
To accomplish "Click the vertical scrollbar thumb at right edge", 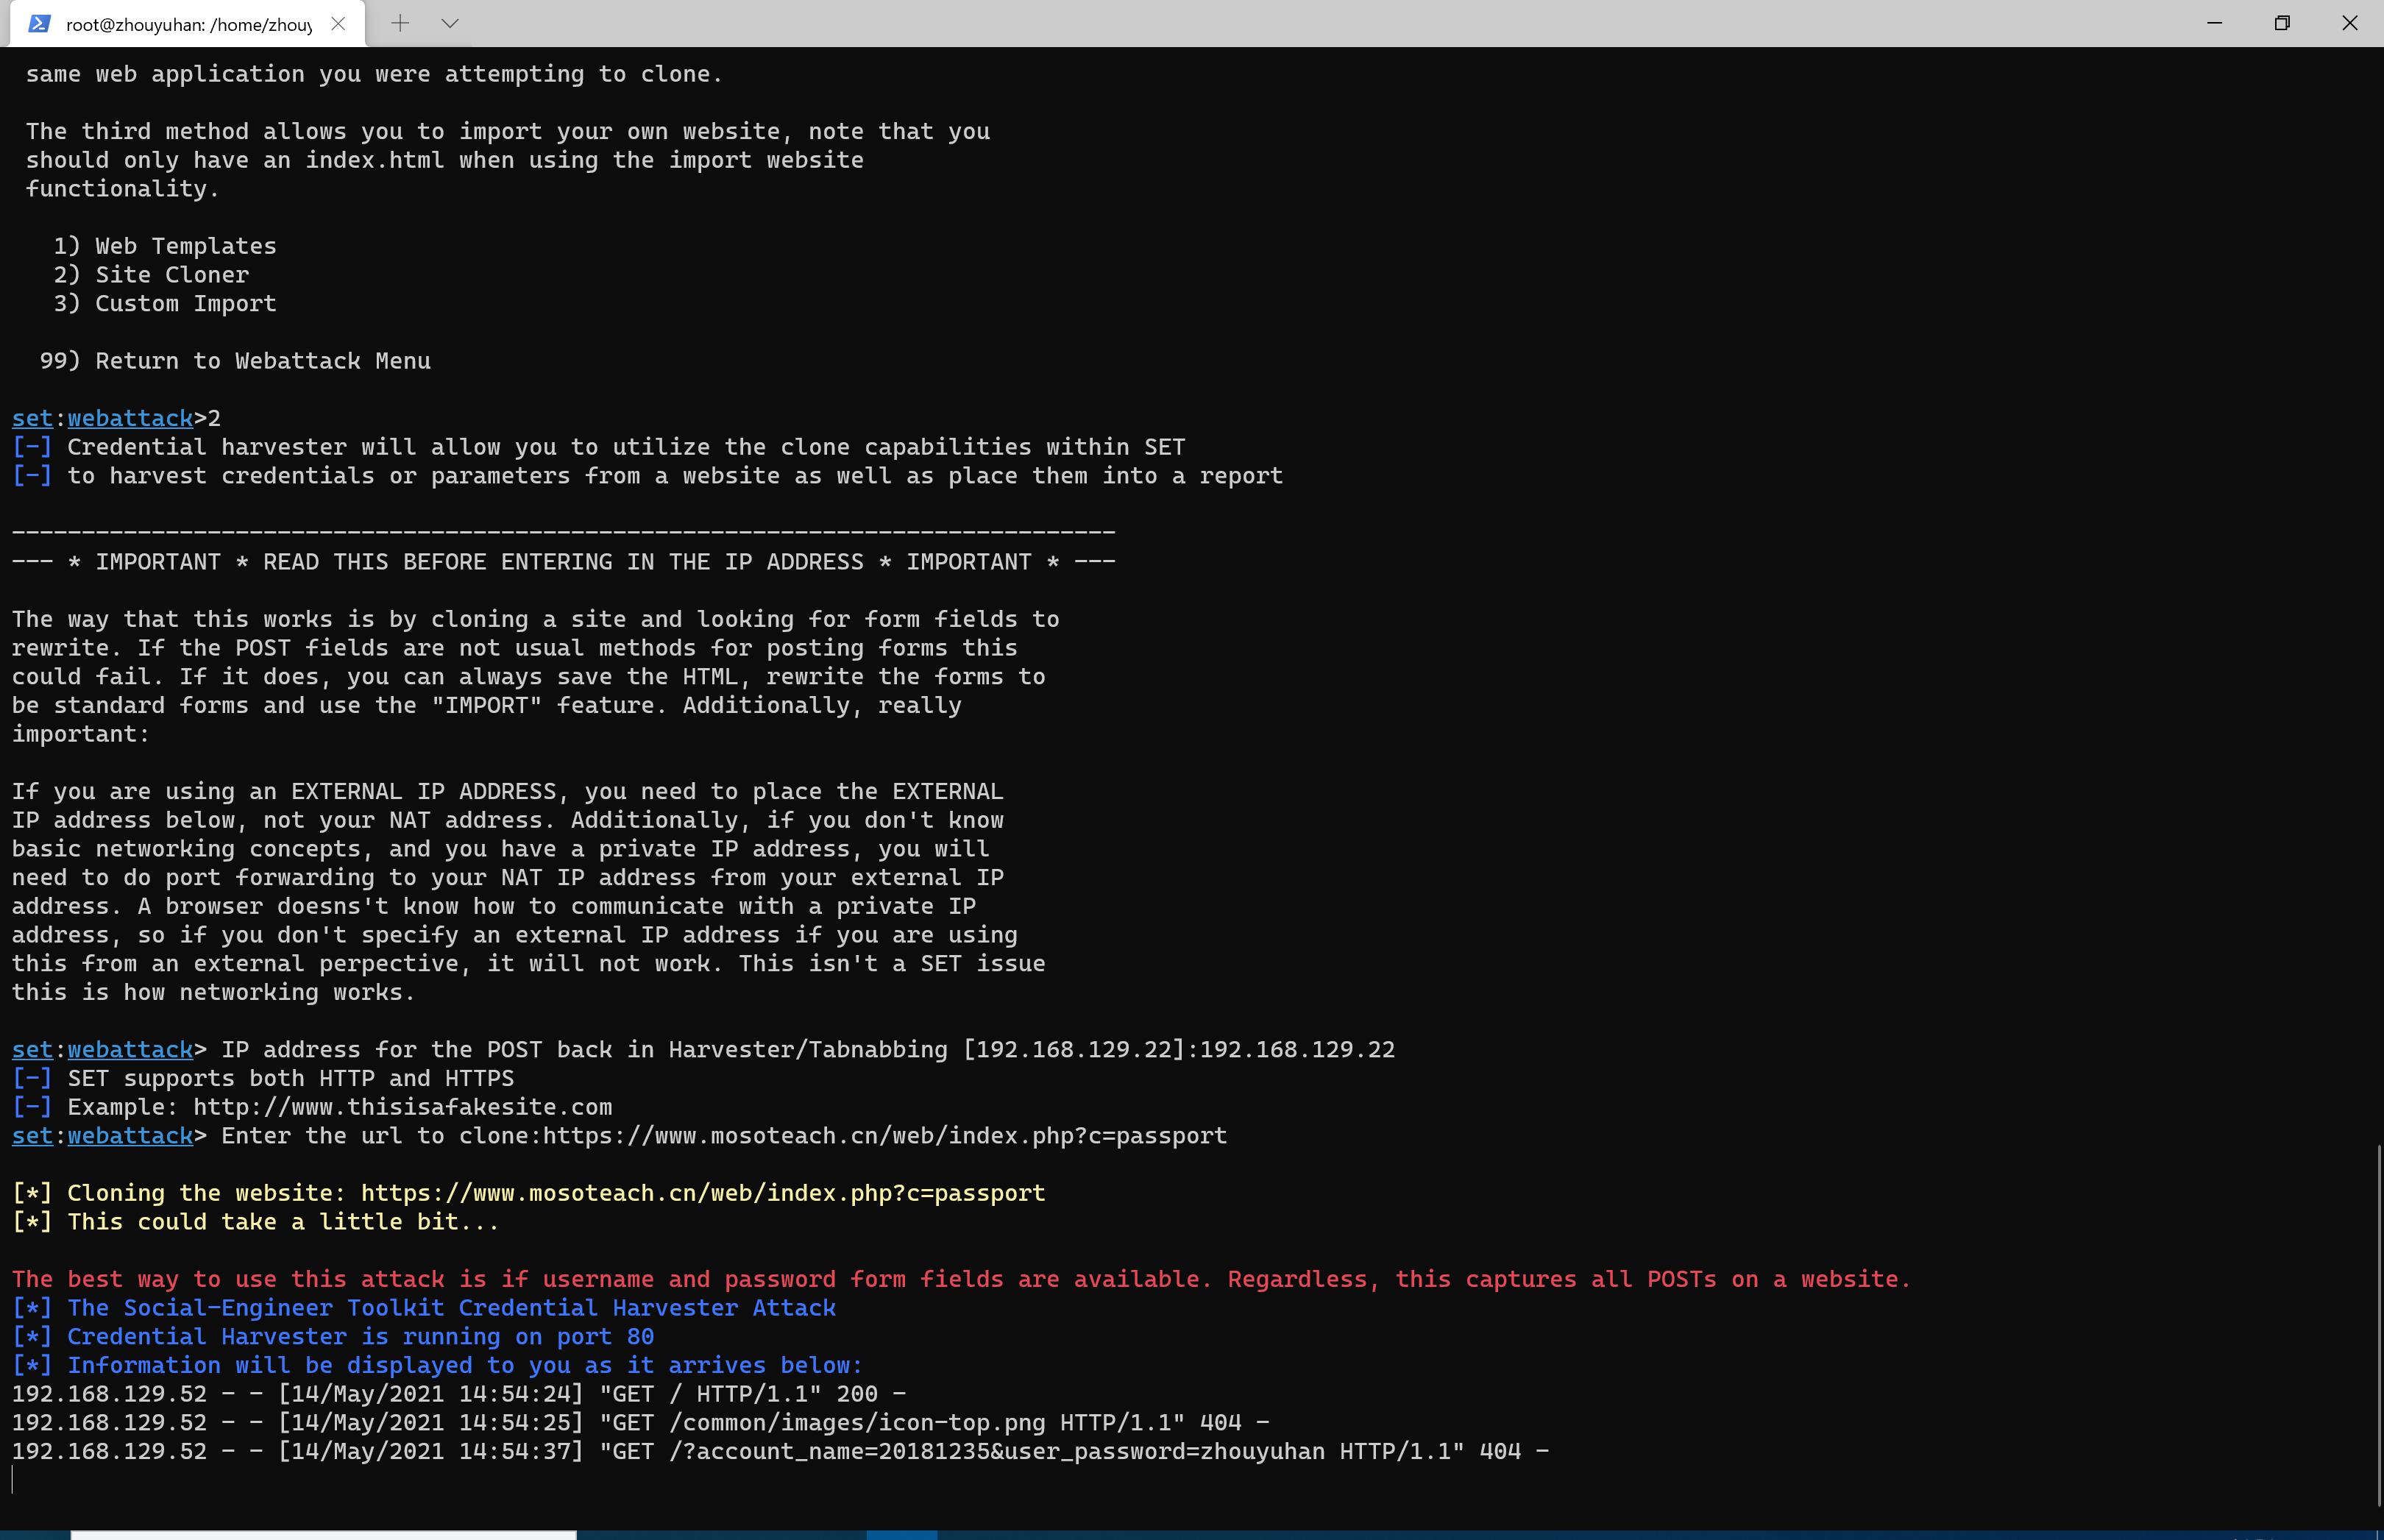I will click(x=2378, y=1325).
